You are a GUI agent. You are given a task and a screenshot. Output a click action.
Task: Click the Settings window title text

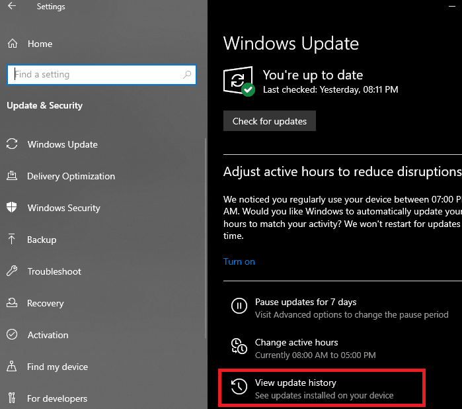[x=51, y=7]
